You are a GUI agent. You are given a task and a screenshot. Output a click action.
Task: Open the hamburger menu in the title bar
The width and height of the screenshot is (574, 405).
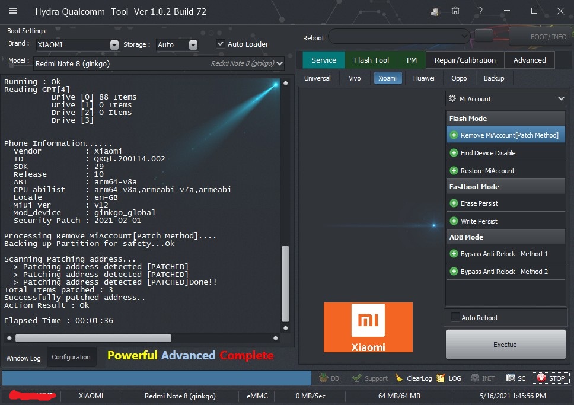(x=13, y=11)
